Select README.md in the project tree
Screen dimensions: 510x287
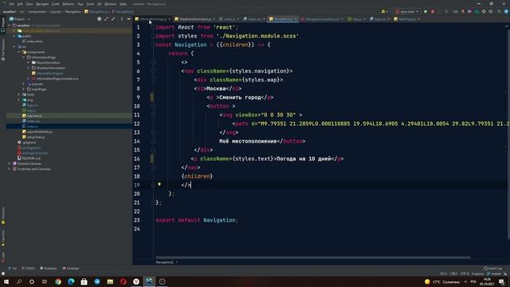(29, 158)
